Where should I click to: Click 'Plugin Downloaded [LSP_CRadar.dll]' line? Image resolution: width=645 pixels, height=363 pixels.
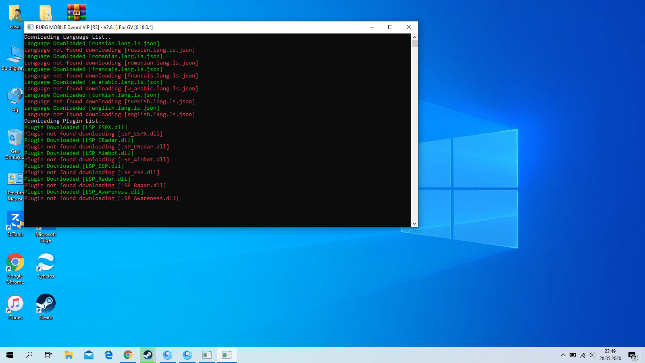coord(79,140)
